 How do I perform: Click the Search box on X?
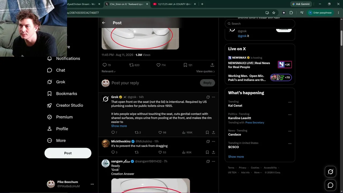pos(260,24)
